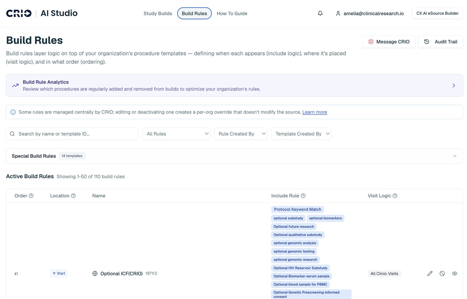The image size is (467, 299).
Task: Click the Optional blood sample for PBMC chip
Action: [x=300, y=284]
